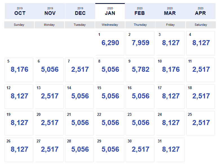Open the 2019 NOV month tab
This screenshot has height=164, width=220.
click(50, 11)
